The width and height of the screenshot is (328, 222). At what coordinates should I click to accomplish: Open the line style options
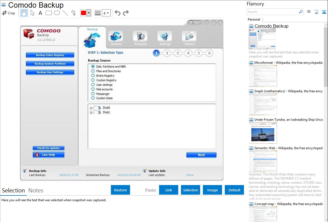(x=98, y=13)
